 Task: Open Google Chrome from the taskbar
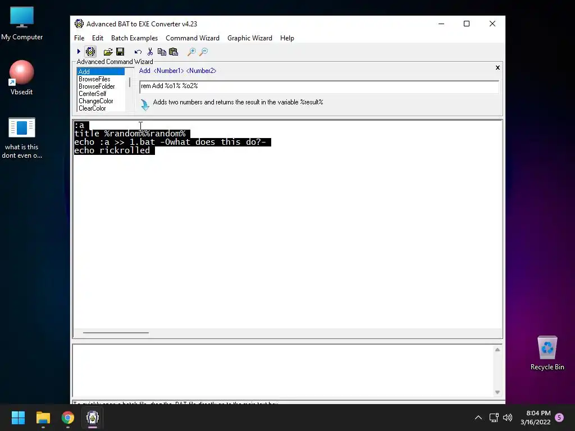[x=68, y=418]
